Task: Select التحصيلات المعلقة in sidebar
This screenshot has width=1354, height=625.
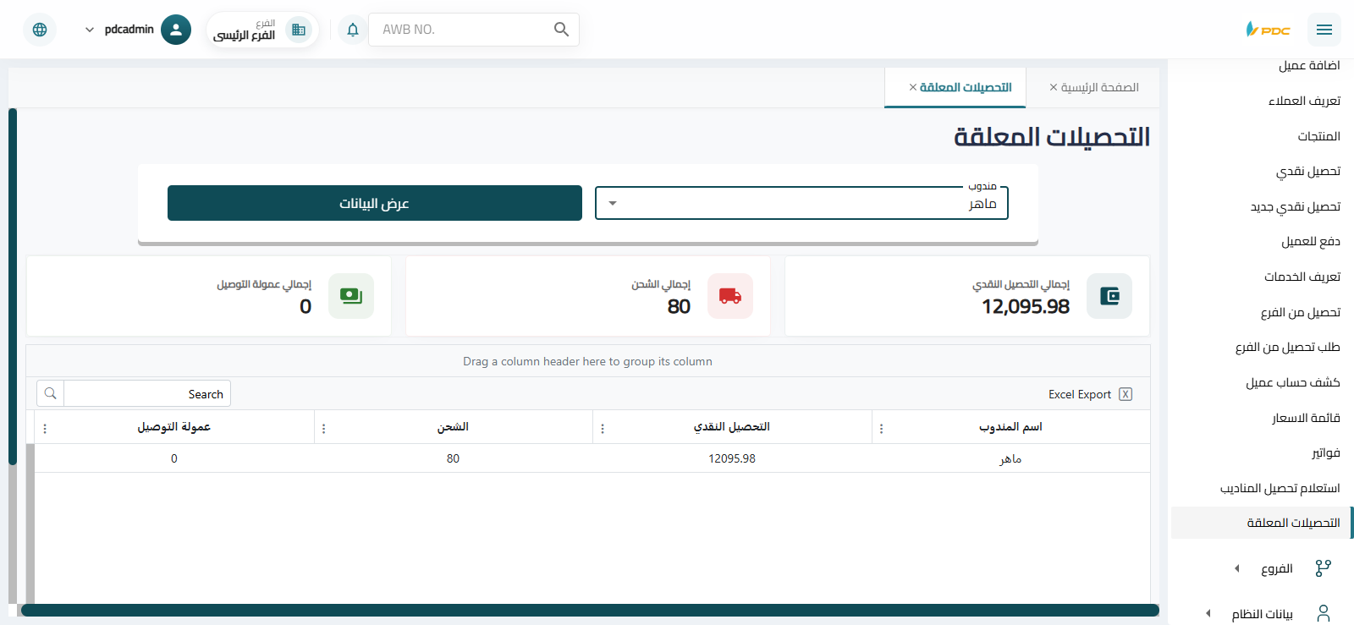Action: (1262, 523)
